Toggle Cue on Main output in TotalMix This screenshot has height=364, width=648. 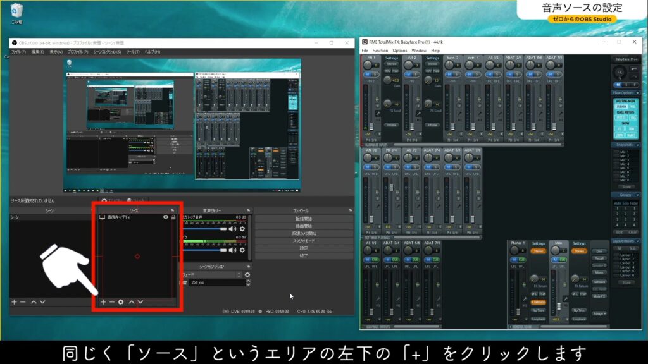coord(563,260)
